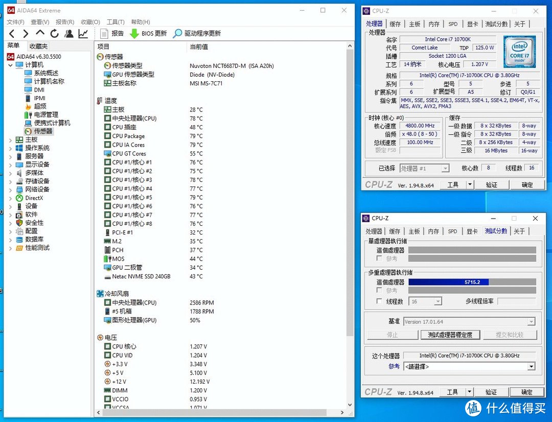This screenshot has height=422, width=552.
Task: Select 安全性 security tree item
Action: coord(30,223)
